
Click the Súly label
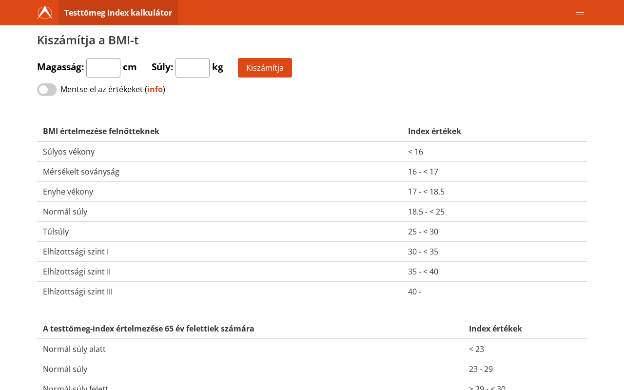tap(162, 67)
